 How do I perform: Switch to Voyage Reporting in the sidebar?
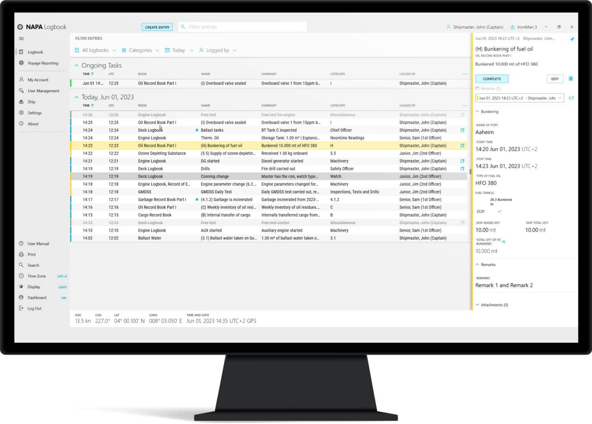(x=42, y=63)
